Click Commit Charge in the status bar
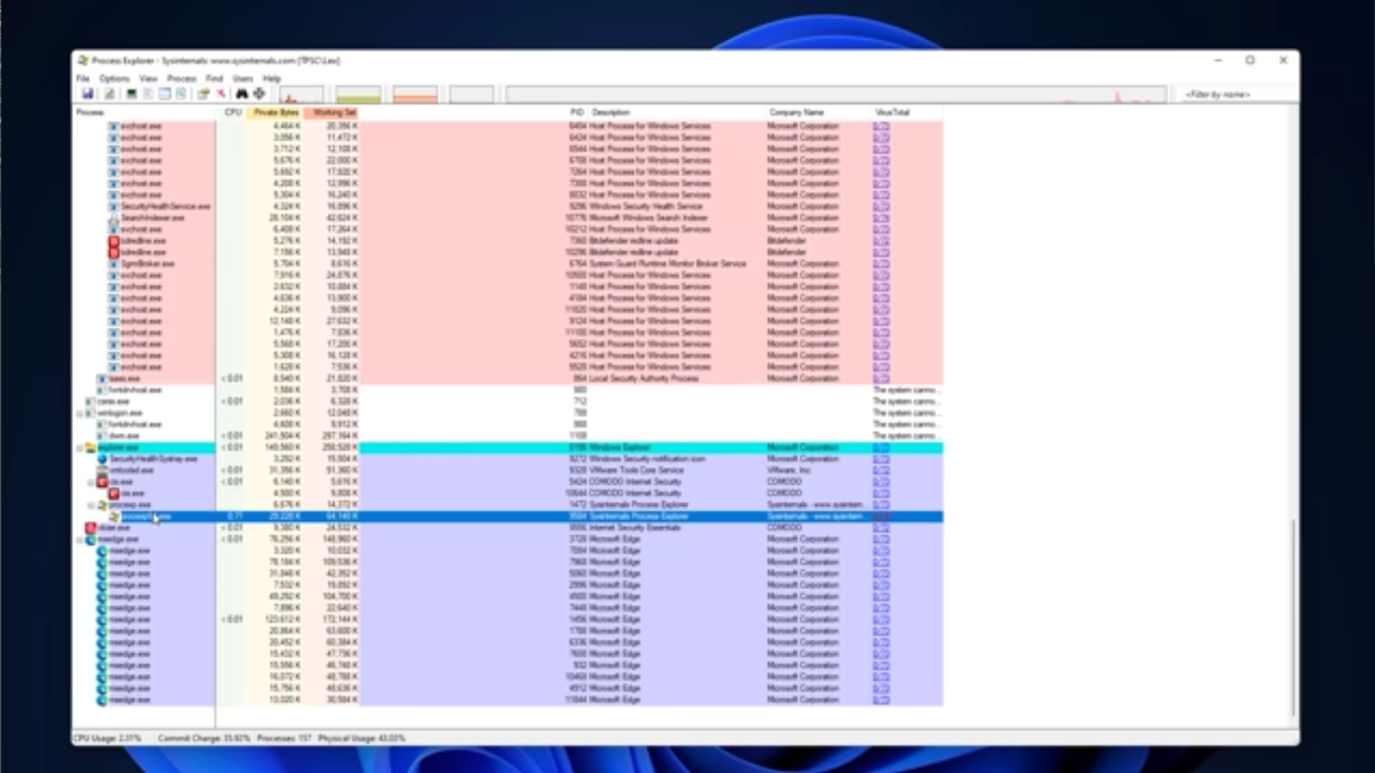 click(203, 738)
